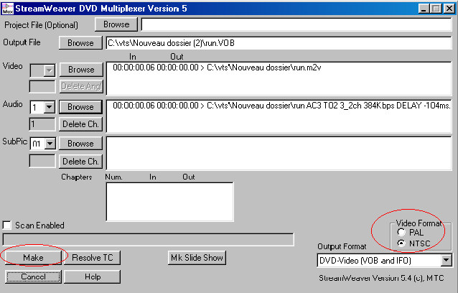Close the StreamWeaver window

pyautogui.click(x=449, y=9)
